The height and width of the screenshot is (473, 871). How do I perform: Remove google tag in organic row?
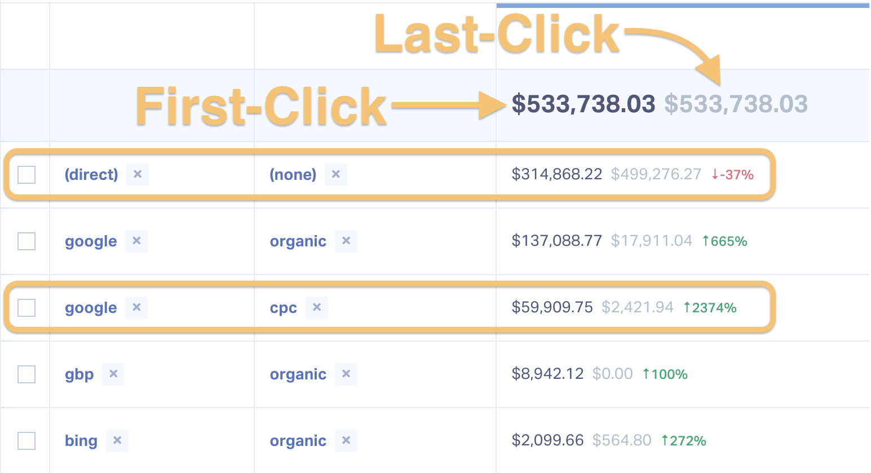click(x=136, y=241)
